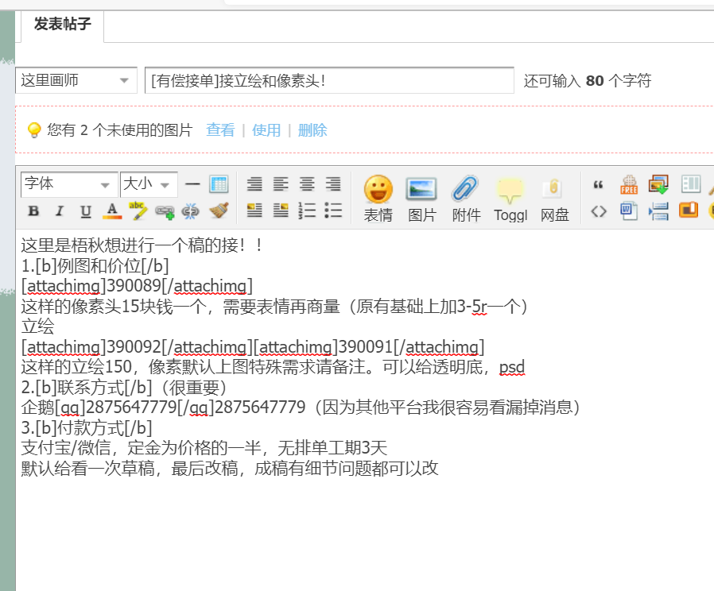Click the float image right icon

tap(281, 211)
